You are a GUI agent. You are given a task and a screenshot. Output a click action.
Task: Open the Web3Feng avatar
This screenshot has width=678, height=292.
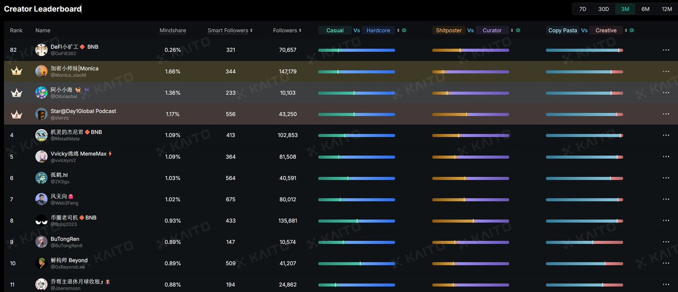pyautogui.click(x=41, y=199)
